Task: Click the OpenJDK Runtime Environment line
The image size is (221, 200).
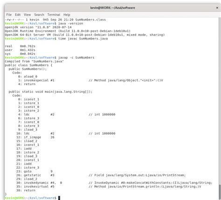Action: coord(68,31)
